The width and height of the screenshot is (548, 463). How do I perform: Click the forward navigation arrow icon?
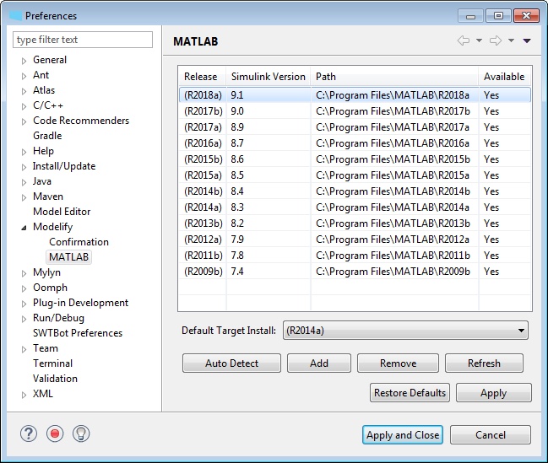(x=496, y=40)
